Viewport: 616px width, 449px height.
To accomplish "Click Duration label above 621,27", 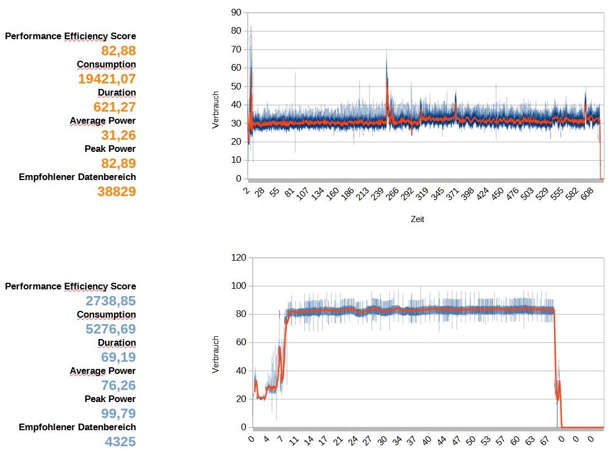I will click(117, 93).
